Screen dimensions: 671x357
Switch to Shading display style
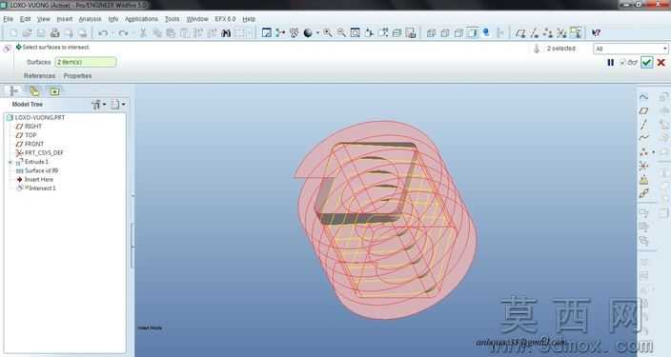click(473, 33)
